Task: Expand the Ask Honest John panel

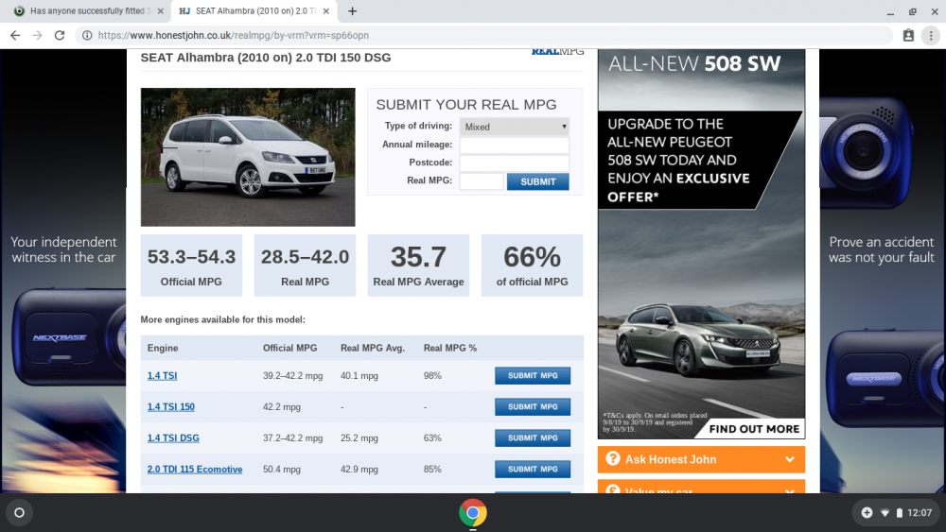Action: point(701,459)
